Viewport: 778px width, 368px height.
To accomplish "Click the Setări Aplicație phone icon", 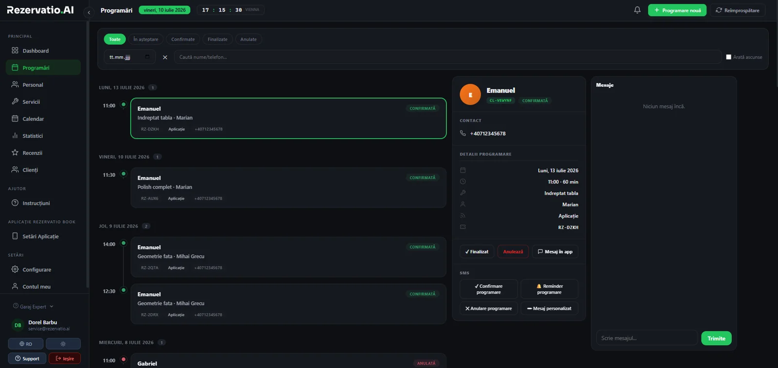I will [15, 236].
